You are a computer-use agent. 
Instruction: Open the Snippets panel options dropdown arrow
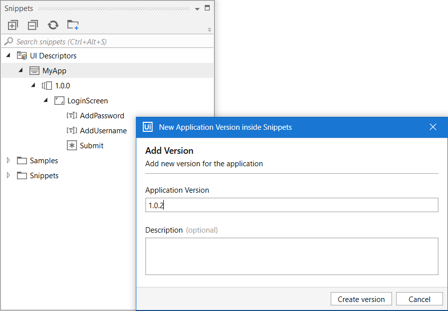point(197,8)
